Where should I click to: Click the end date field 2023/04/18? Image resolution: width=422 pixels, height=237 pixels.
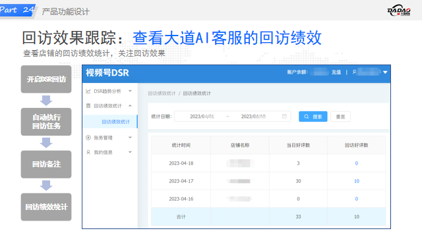click(253, 117)
